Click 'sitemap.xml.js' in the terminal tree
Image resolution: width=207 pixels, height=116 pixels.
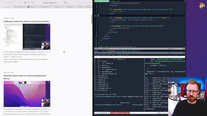point(104,88)
